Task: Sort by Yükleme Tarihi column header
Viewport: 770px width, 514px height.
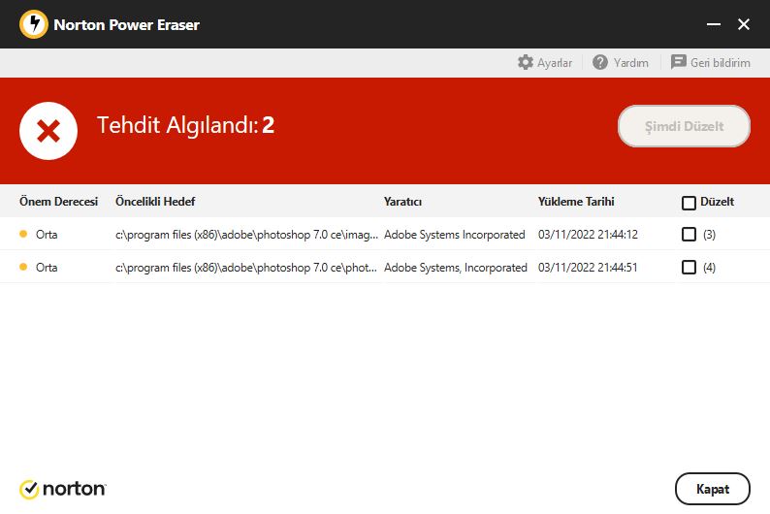Action: [576, 202]
